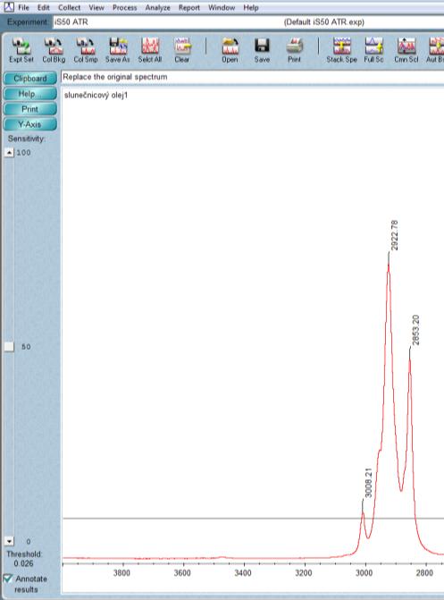Click the Clipboard button
The image size is (444, 600).
click(30, 79)
